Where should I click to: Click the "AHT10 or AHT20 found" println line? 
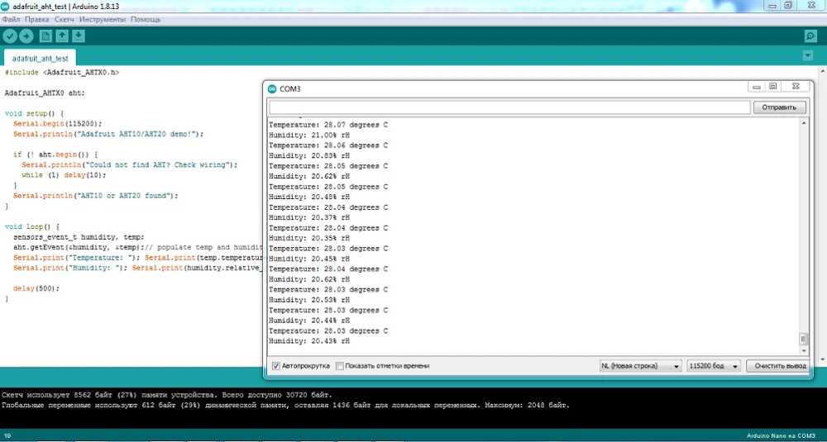[95, 196]
